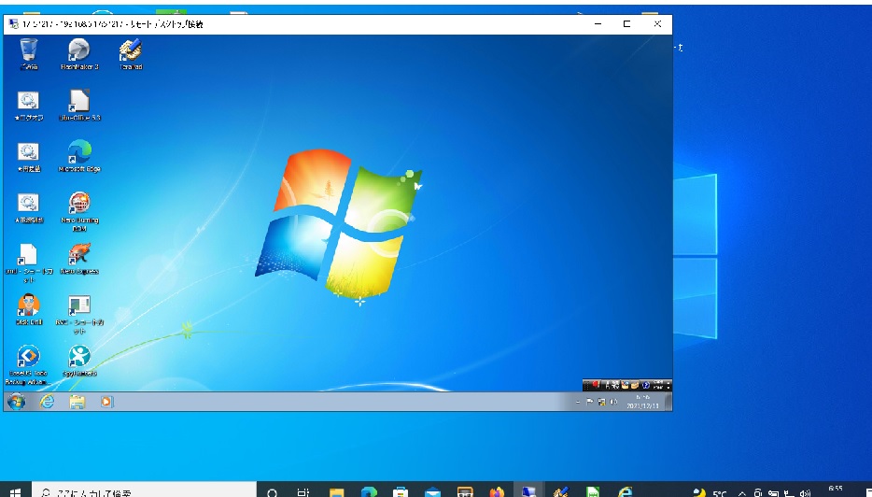Open the Microsoft Edge desktop shortcut
Viewport: 872px width, 497px height.
[79, 156]
